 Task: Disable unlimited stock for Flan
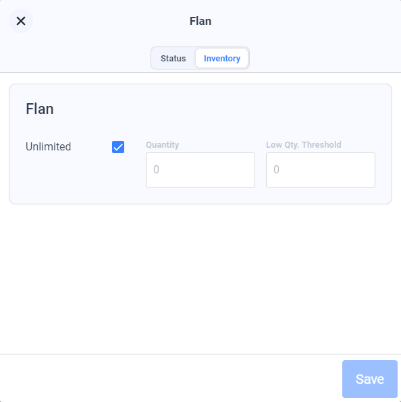coord(118,147)
